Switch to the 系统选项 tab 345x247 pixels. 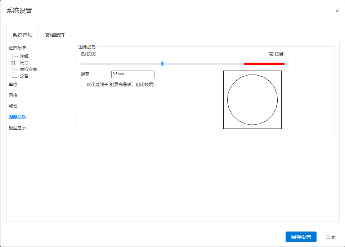(22, 35)
